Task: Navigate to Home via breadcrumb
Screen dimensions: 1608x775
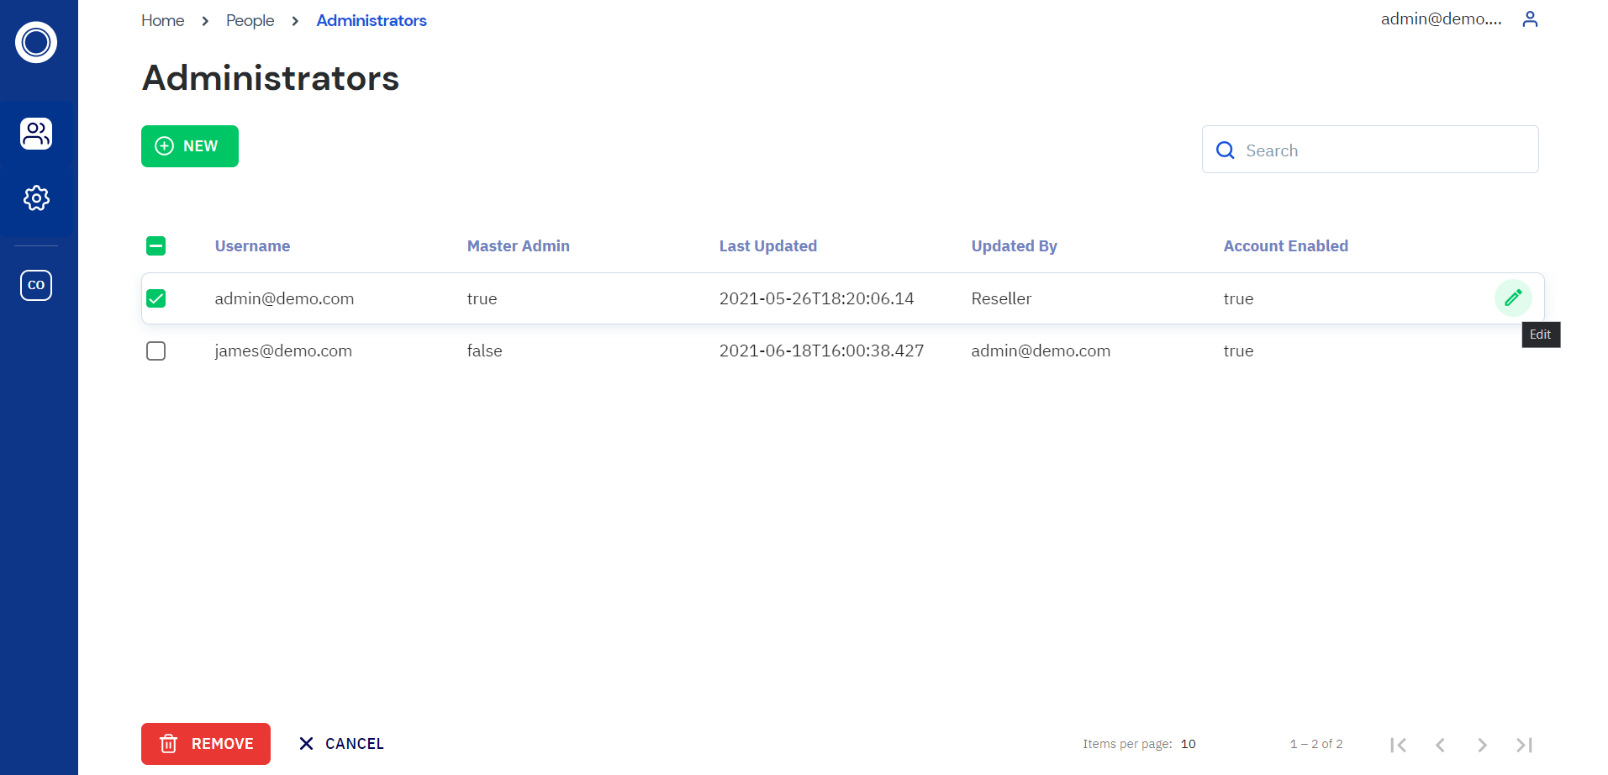Action: coord(162,20)
